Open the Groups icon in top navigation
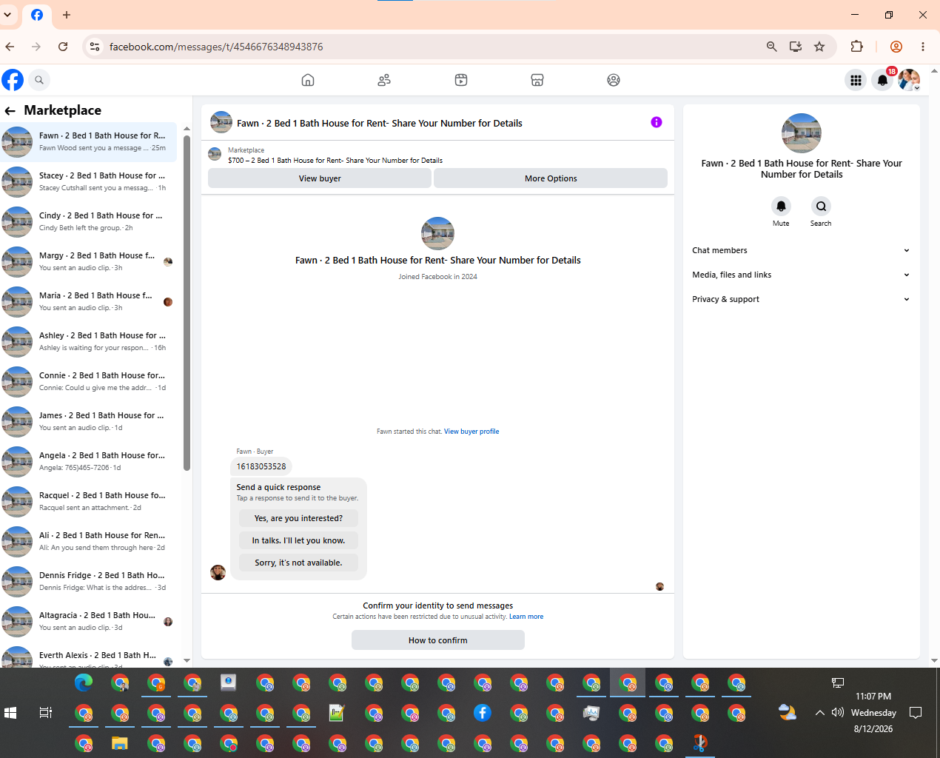The image size is (940, 758). [x=614, y=80]
